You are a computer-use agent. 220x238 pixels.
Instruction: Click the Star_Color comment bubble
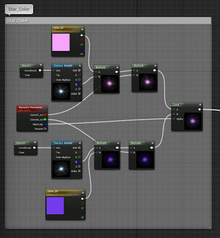[19, 10]
